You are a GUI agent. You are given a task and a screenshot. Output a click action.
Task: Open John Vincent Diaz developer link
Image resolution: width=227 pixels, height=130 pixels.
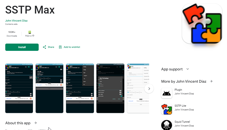click(16, 21)
